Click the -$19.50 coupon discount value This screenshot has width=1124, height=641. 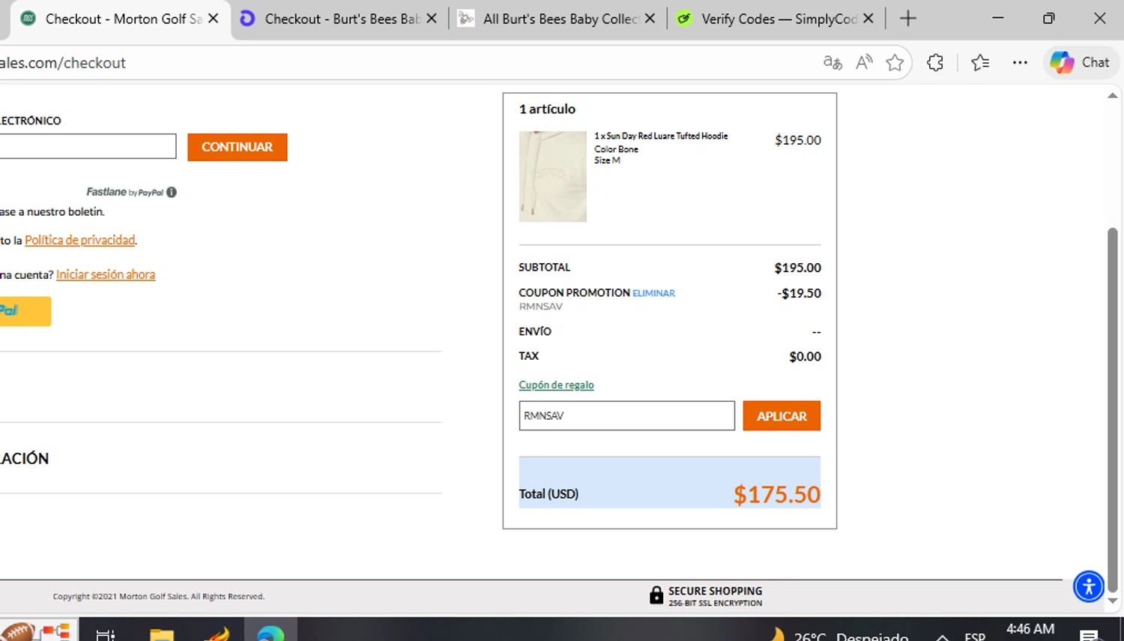tap(799, 293)
